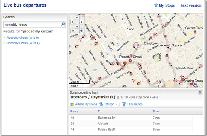Open Piccadilly Circus (W1J 9) result
The width and height of the screenshot is (207, 136).
click(x=23, y=38)
